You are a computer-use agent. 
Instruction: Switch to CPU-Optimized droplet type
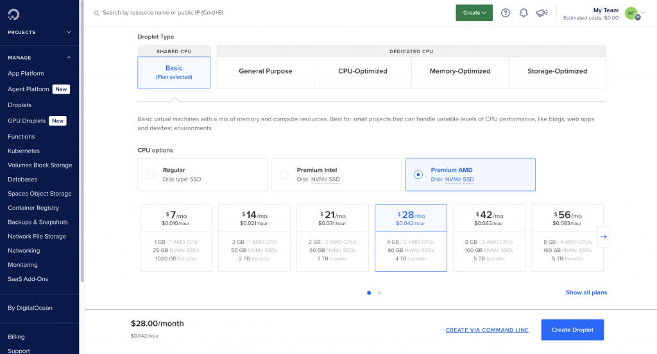[363, 71]
